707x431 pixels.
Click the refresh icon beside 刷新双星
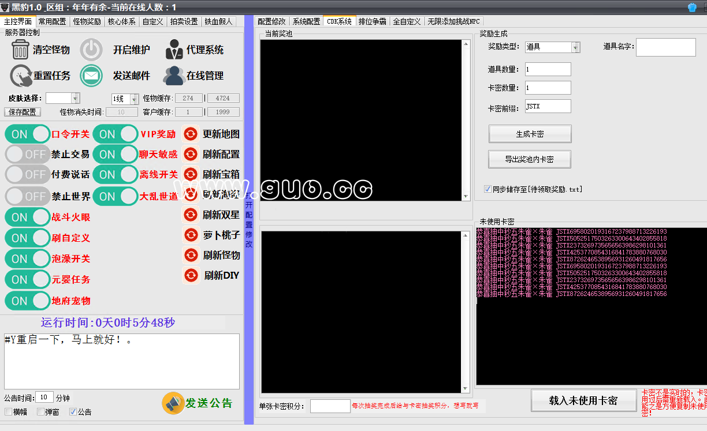(190, 215)
